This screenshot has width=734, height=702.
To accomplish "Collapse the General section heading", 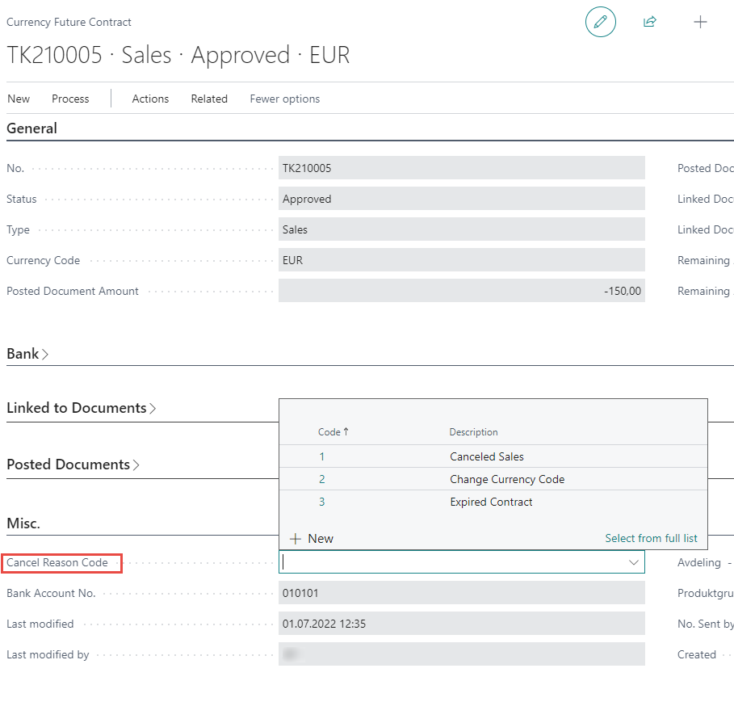I will click(x=31, y=128).
